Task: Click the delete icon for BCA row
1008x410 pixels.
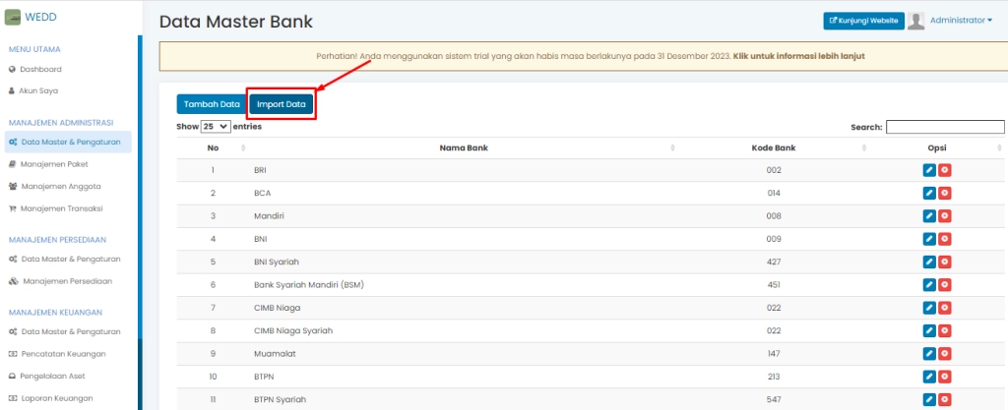Action: 945,193
